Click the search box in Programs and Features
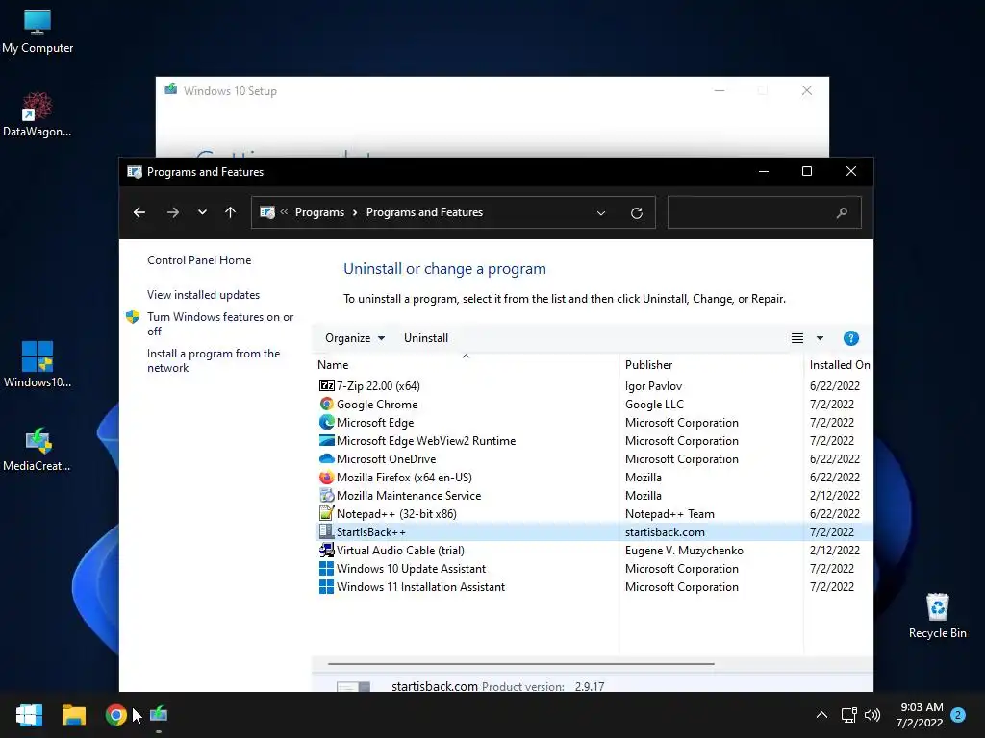 pyautogui.click(x=764, y=212)
